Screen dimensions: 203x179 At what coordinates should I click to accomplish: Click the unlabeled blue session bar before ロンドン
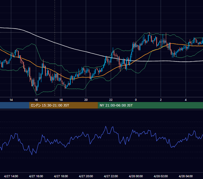pos(15,105)
